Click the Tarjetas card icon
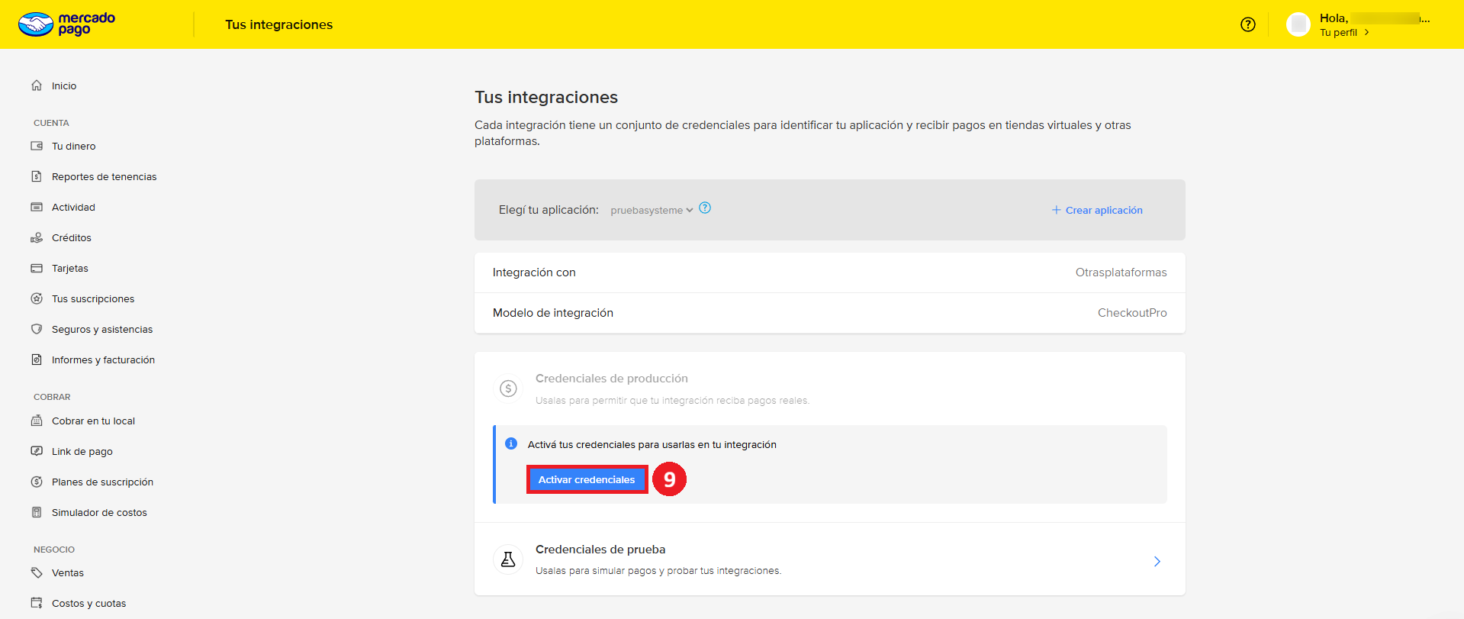Screen dimensions: 1464x619 point(37,268)
